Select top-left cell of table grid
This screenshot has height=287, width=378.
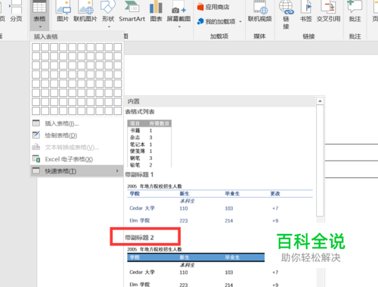tap(36, 47)
